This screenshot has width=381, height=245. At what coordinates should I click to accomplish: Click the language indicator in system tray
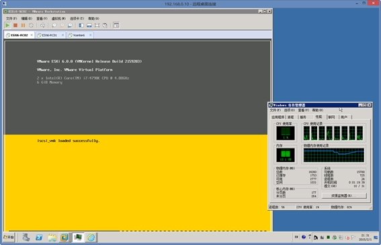pos(296,237)
